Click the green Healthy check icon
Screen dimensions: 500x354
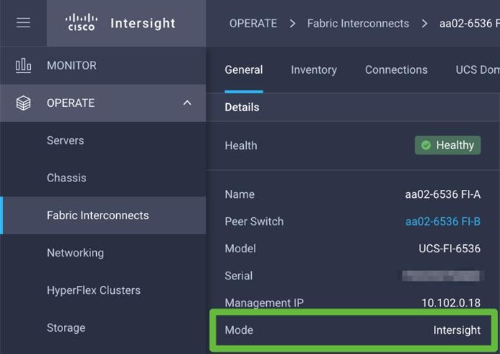[x=426, y=145]
